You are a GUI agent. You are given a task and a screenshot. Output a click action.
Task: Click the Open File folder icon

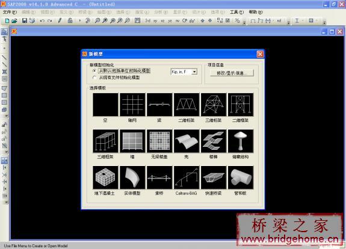(14, 20)
